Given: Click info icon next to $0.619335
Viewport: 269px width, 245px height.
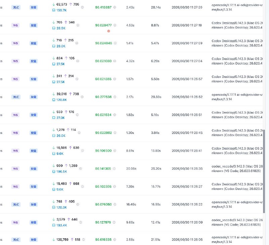Looking at the screenshot, I should (x=115, y=240).
